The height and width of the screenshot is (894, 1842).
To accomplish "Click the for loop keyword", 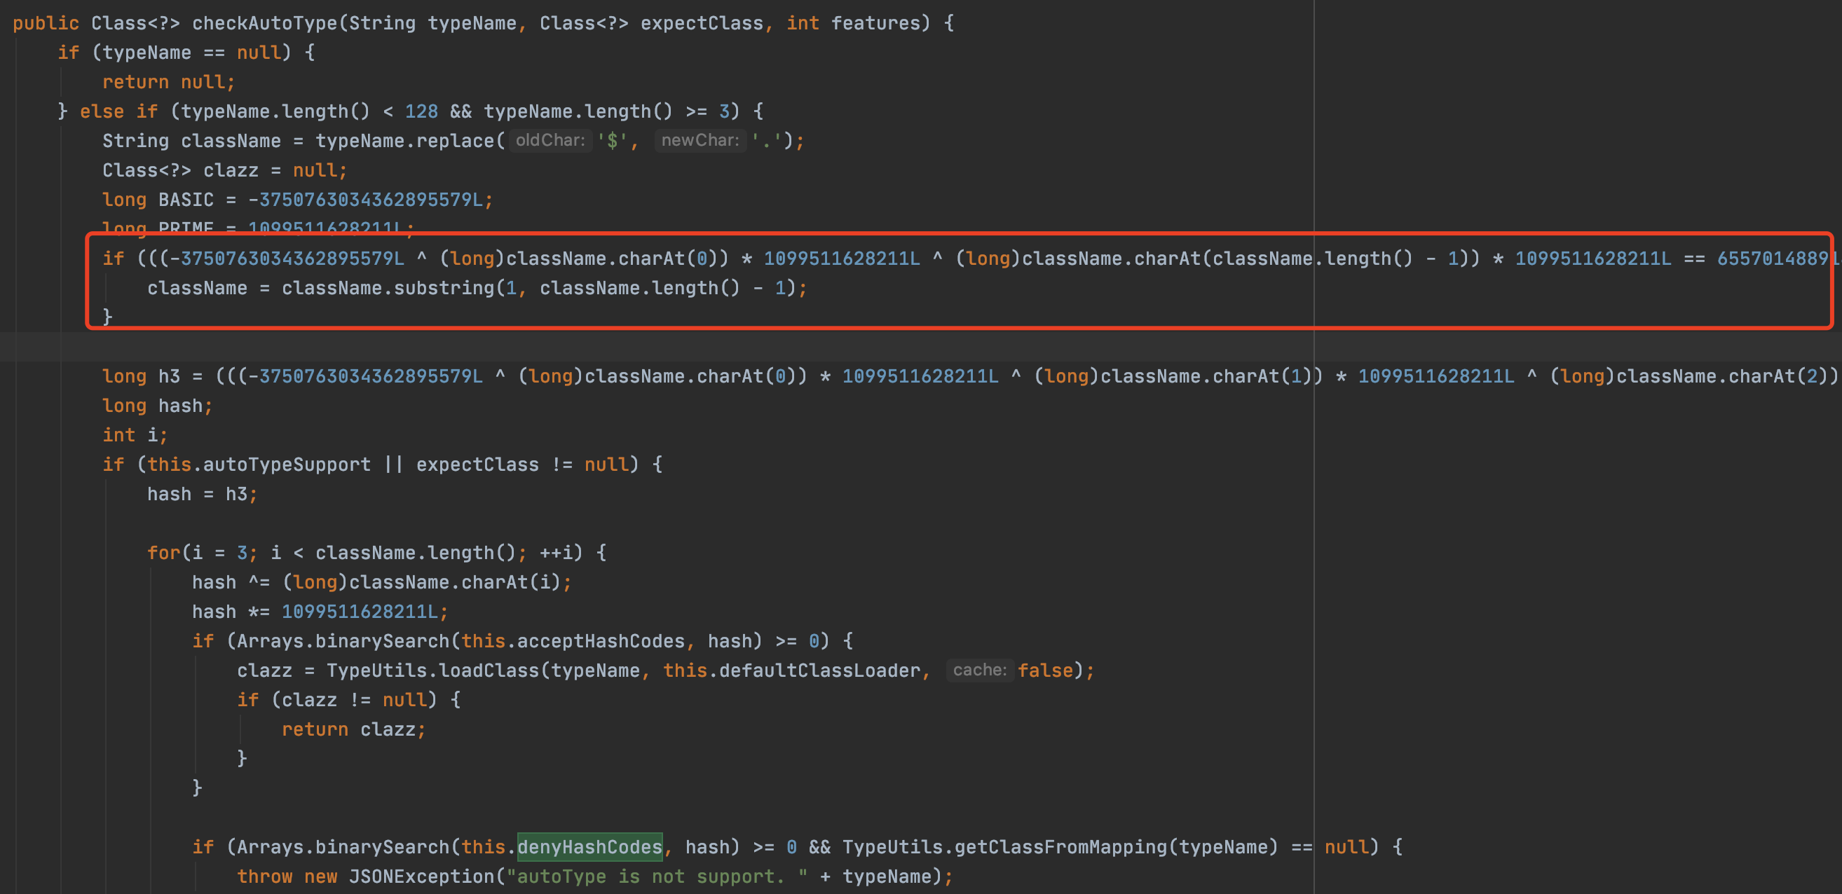I will pos(164,552).
